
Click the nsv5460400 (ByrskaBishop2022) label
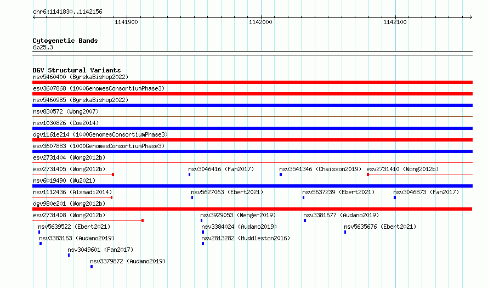pyautogui.click(x=81, y=77)
